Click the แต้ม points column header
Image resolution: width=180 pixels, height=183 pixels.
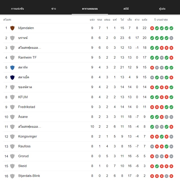[145, 20]
